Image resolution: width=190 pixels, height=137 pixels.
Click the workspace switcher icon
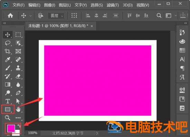[169, 16]
